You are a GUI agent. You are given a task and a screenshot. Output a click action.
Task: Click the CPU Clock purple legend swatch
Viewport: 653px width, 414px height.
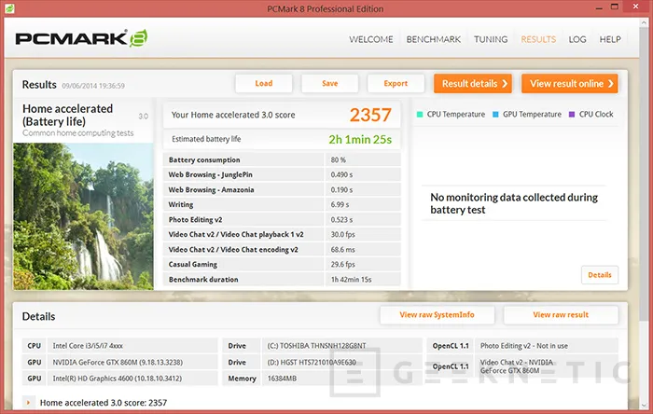(572, 115)
